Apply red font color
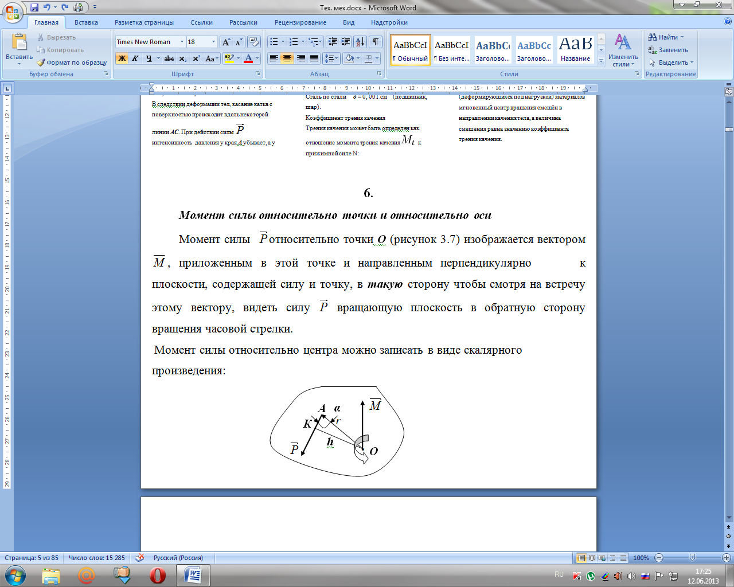This screenshot has height=587, width=734. tap(248, 58)
